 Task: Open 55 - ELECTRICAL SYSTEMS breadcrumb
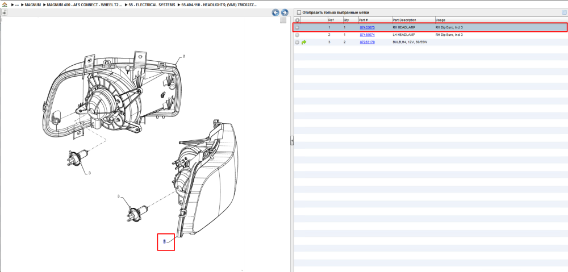tap(152, 5)
